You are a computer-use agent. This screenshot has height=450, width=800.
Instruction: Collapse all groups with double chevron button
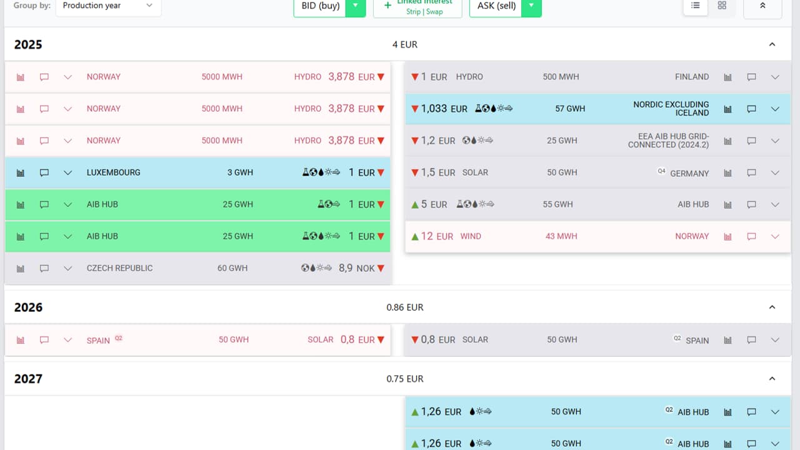(x=762, y=6)
